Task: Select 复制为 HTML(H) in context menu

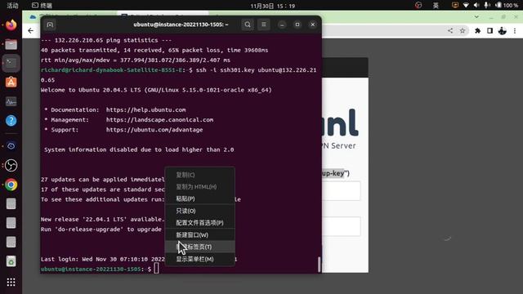Action: (x=200, y=187)
